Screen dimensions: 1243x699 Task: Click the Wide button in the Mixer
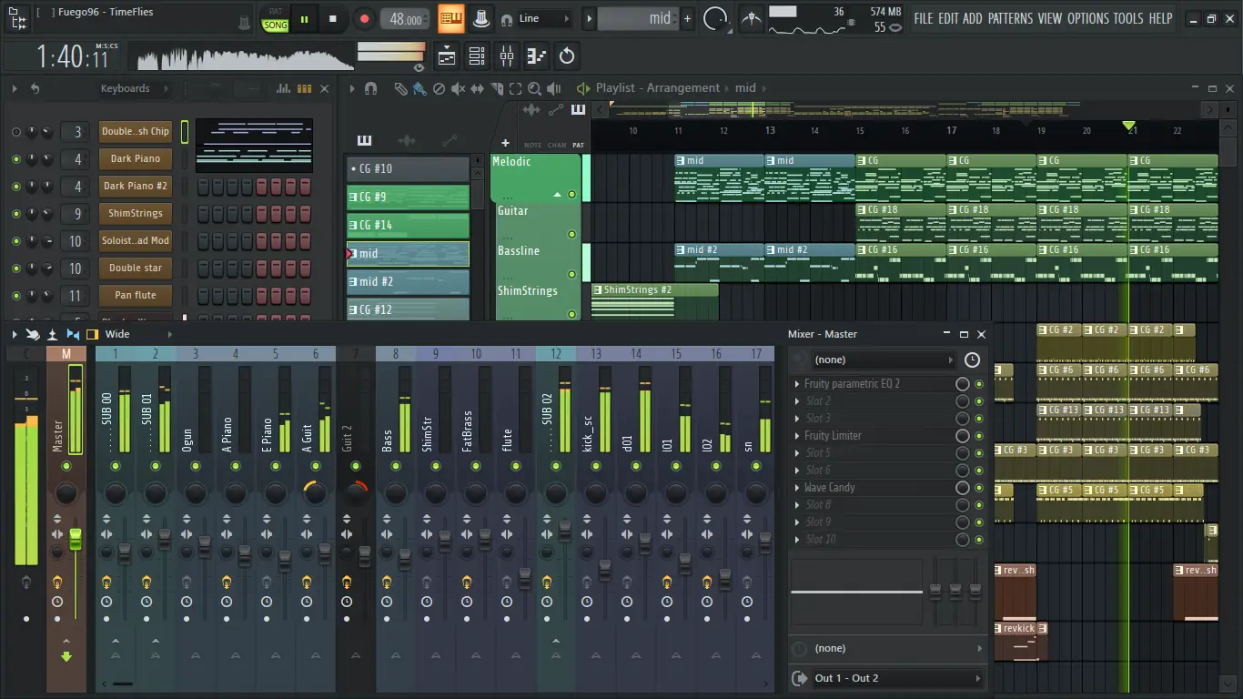(119, 333)
